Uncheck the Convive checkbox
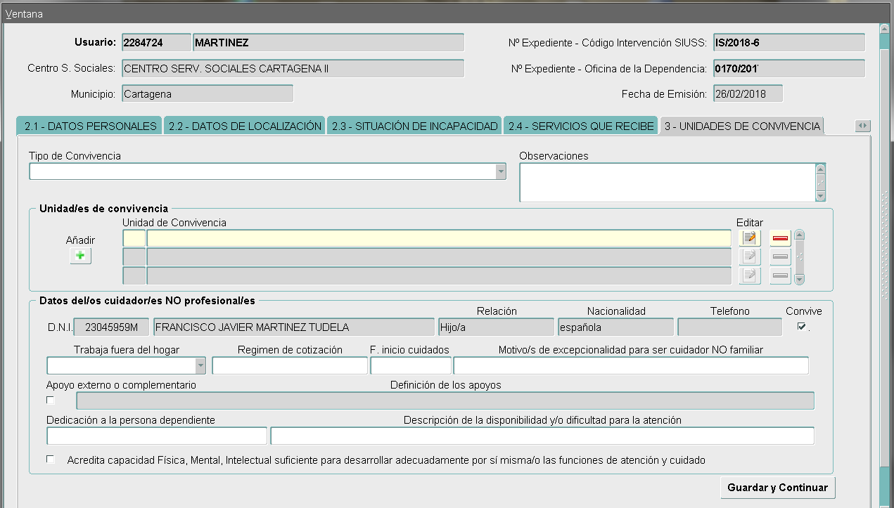Screen dimensions: 894x508 click(801, 326)
